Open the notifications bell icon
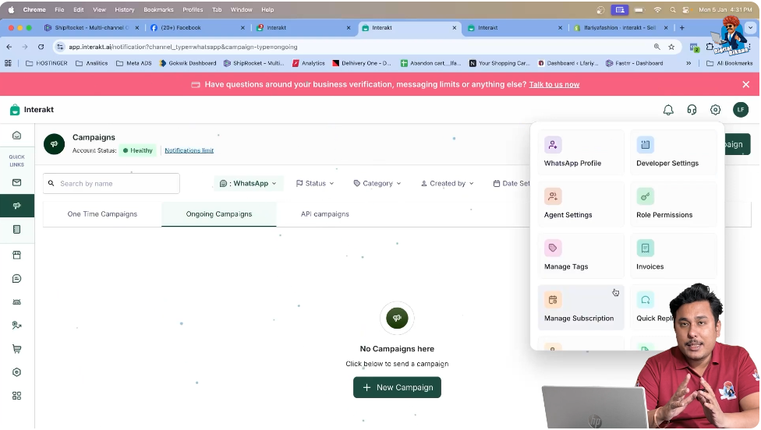This screenshot has width=761, height=430. pyautogui.click(x=668, y=110)
